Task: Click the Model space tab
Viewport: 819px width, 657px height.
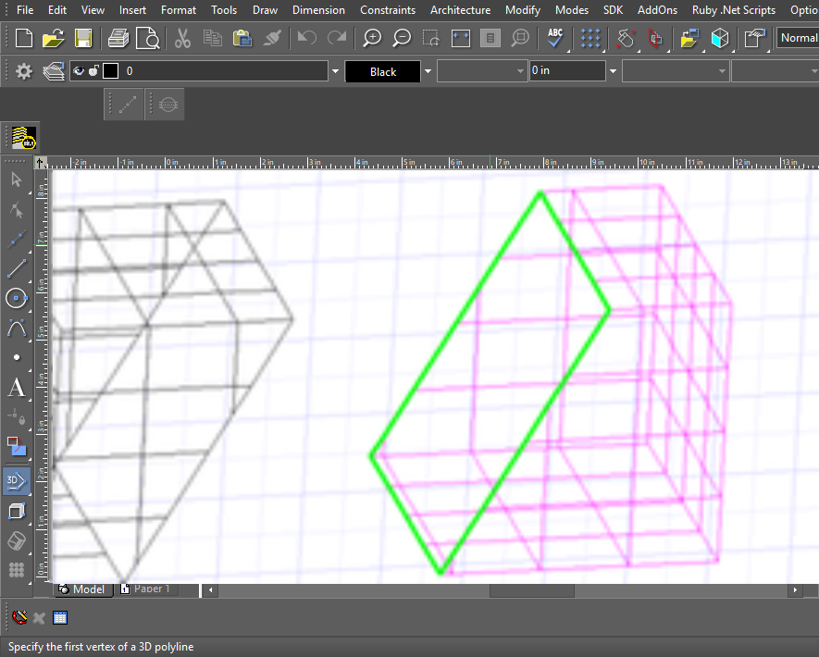Action: tap(82, 589)
